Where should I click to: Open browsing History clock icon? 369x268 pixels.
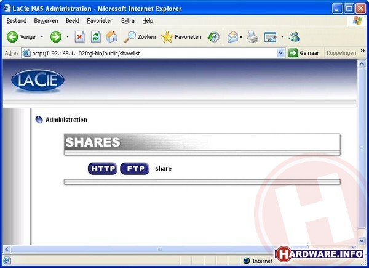pos(213,37)
